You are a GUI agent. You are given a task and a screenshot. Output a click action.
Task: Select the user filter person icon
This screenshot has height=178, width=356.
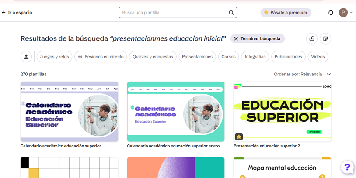click(x=26, y=57)
